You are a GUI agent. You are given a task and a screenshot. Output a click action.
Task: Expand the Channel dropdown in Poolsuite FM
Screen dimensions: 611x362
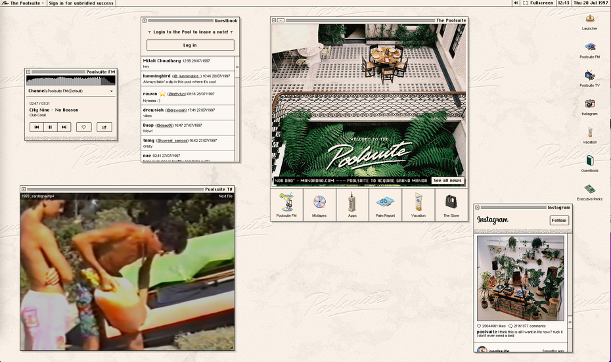pyautogui.click(x=111, y=91)
